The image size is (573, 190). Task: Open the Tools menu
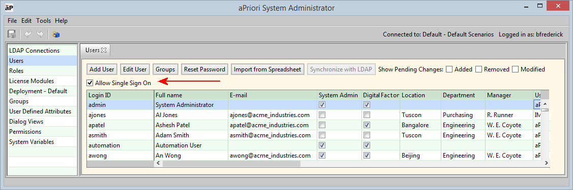tap(44, 21)
